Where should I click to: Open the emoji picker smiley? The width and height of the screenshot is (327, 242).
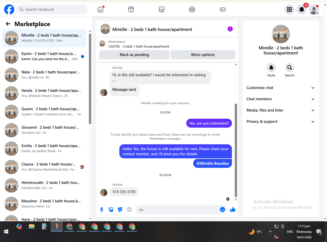pyautogui.click(x=223, y=210)
